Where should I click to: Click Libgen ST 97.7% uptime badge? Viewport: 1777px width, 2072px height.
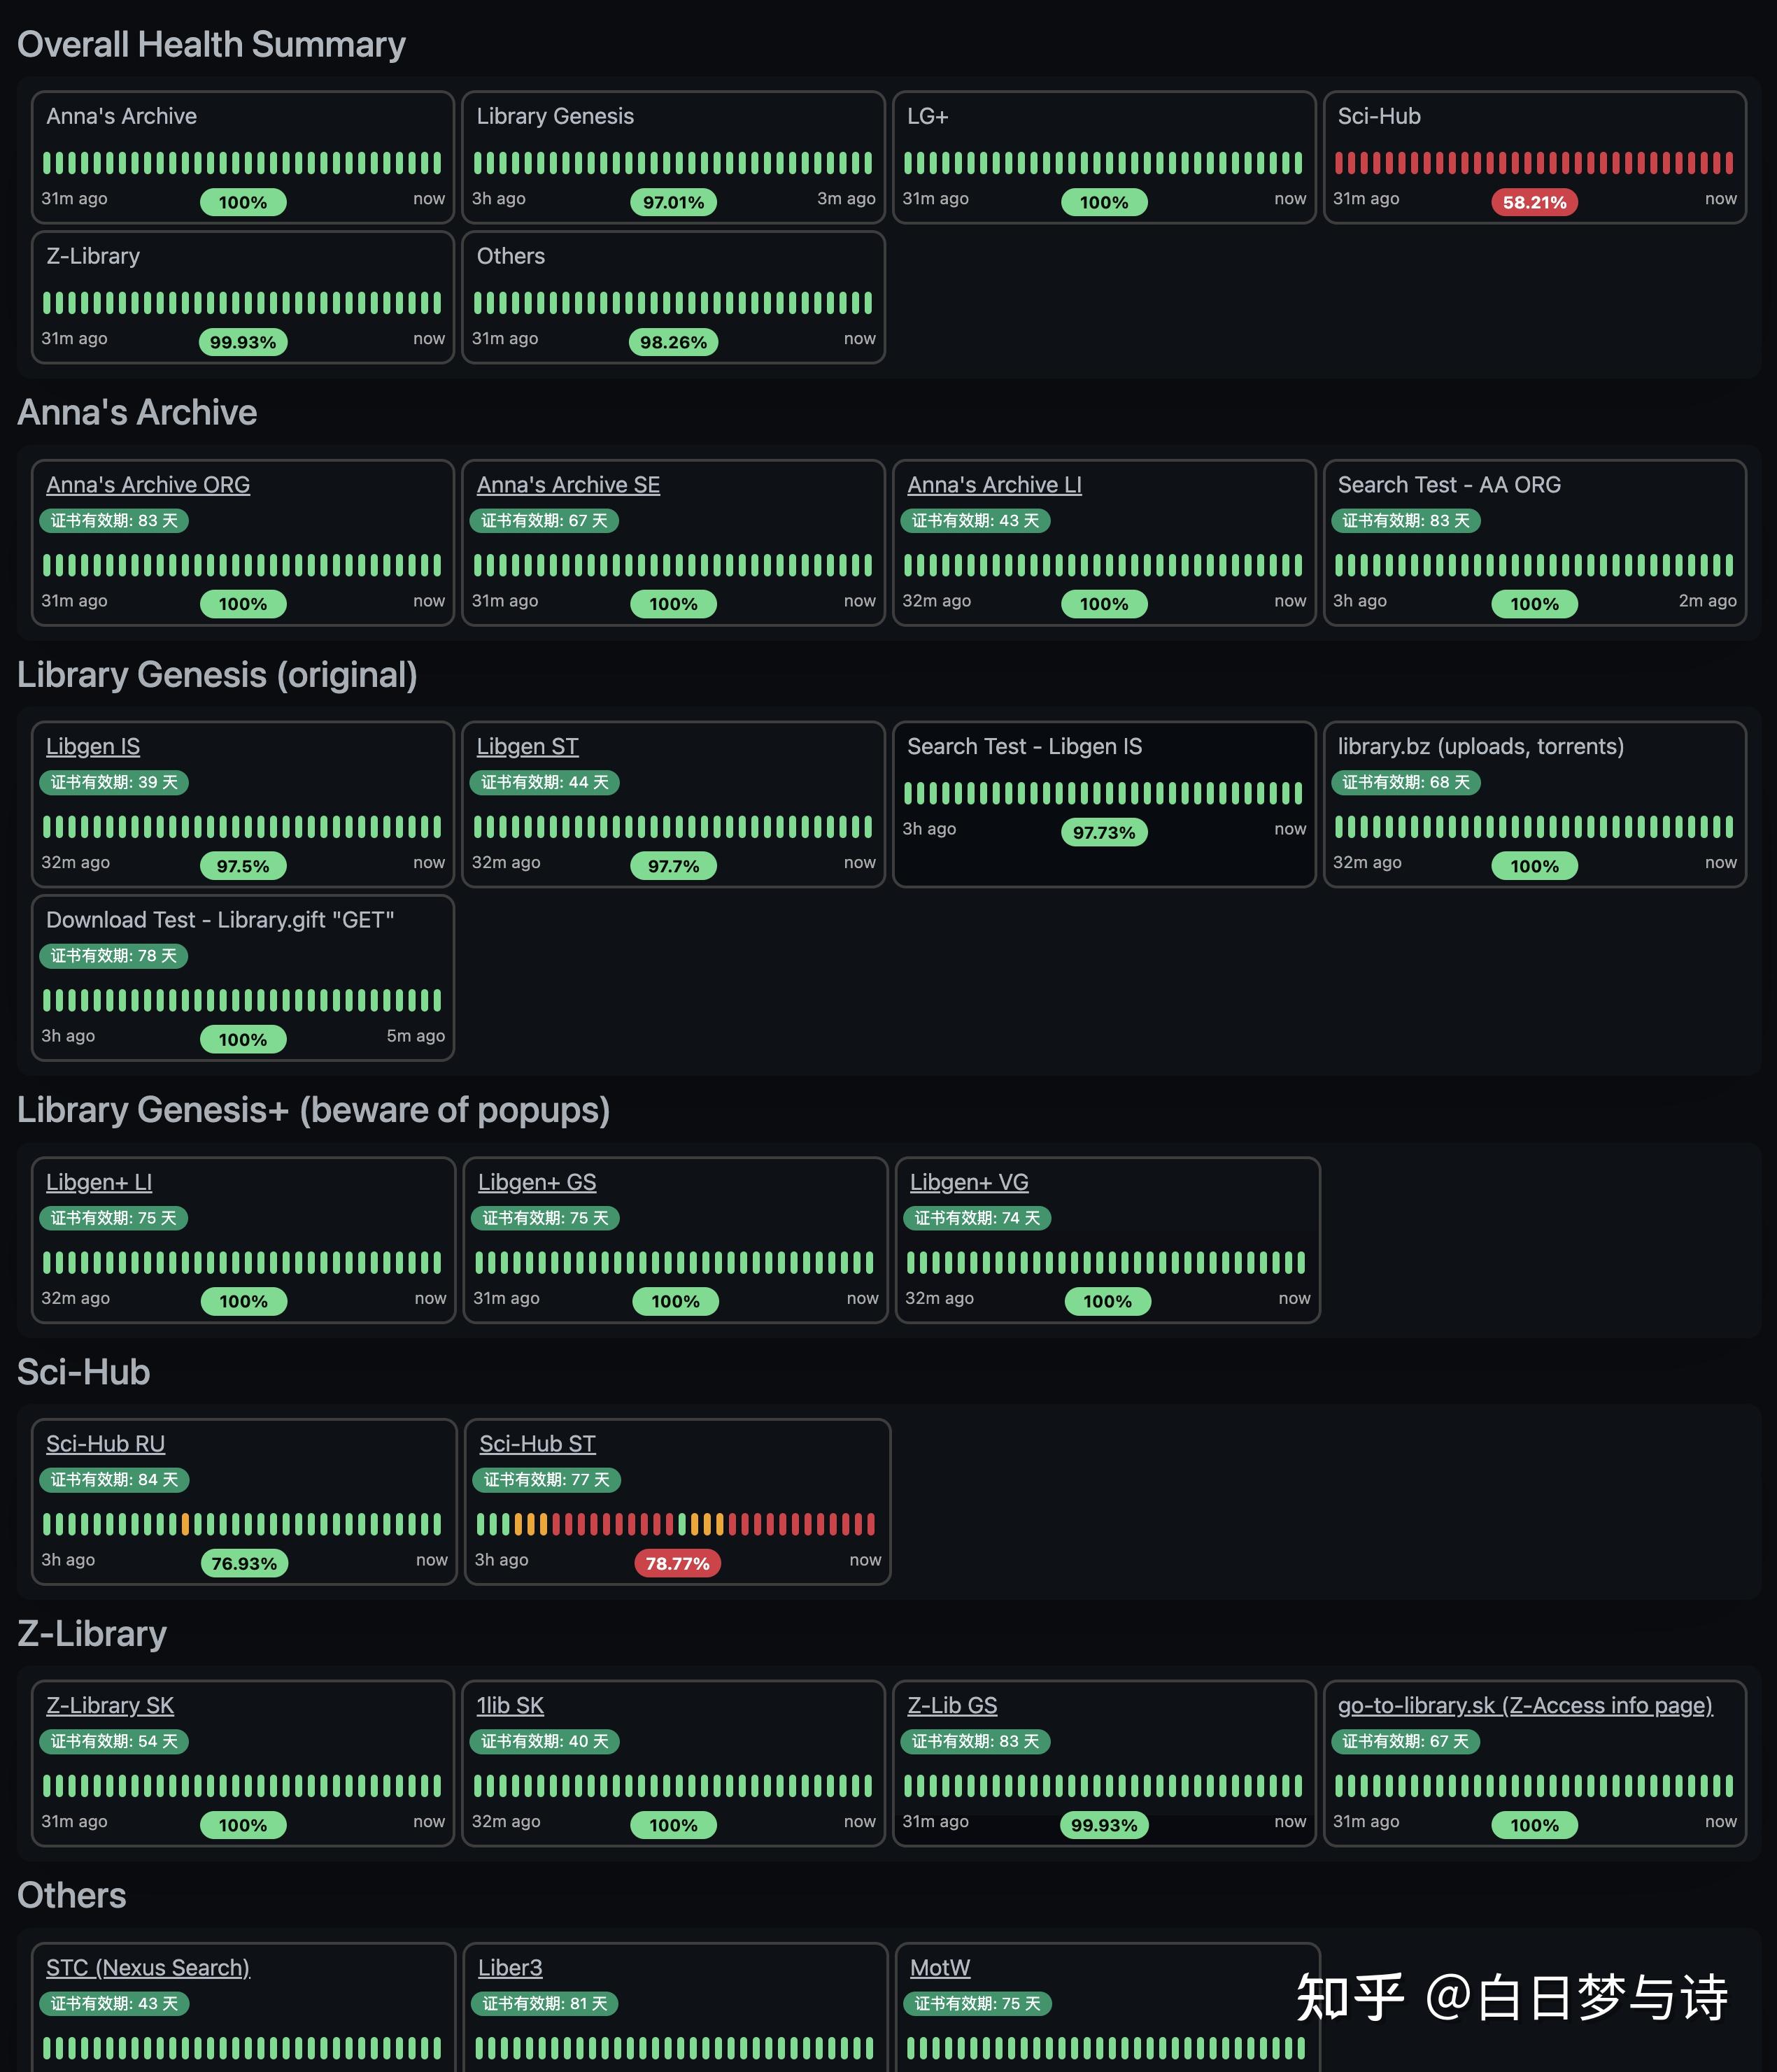click(673, 866)
